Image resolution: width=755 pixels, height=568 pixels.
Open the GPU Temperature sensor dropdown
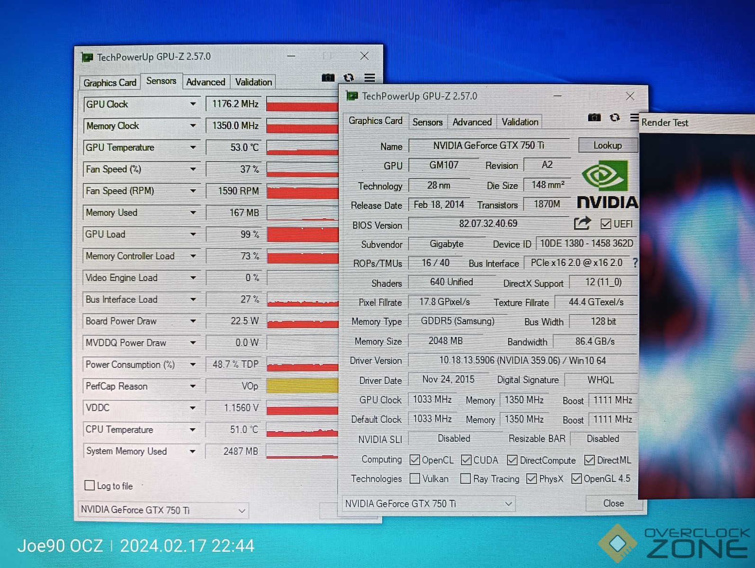point(193,148)
